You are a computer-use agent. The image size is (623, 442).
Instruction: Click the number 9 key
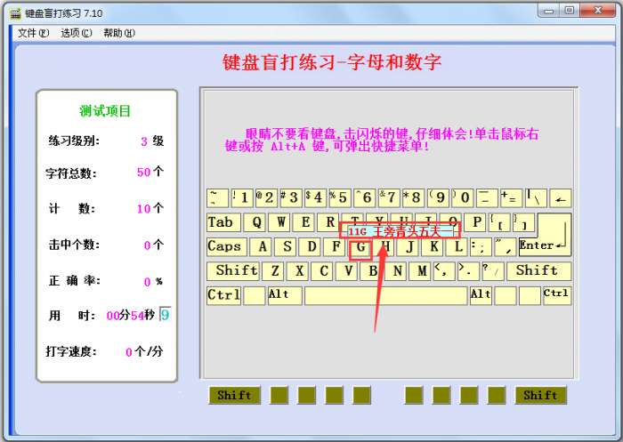pyautogui.click(x=438, y=197)
